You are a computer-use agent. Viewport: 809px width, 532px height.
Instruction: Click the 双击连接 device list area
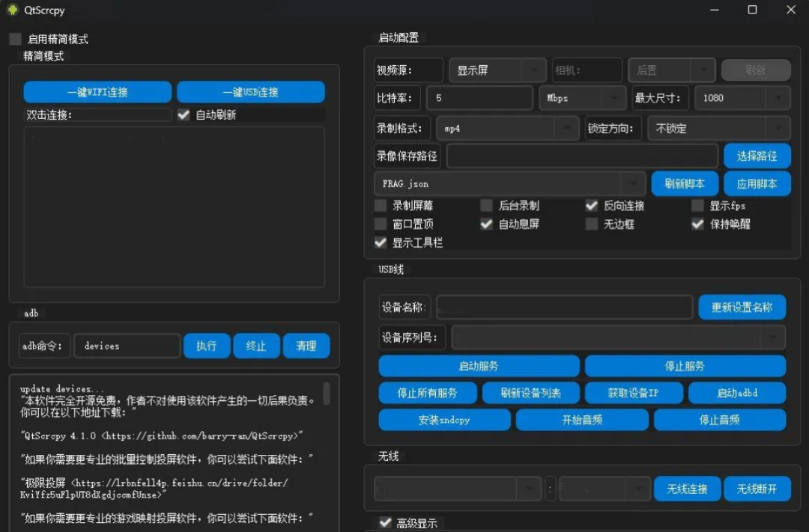tap(174, 207)
